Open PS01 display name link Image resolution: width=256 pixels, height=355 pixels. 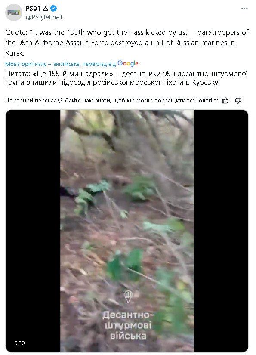point(33,9)
